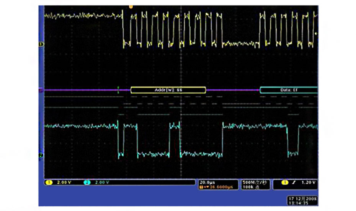
Task: Click the trigger source 1 badge
Action: coord(284,183)
